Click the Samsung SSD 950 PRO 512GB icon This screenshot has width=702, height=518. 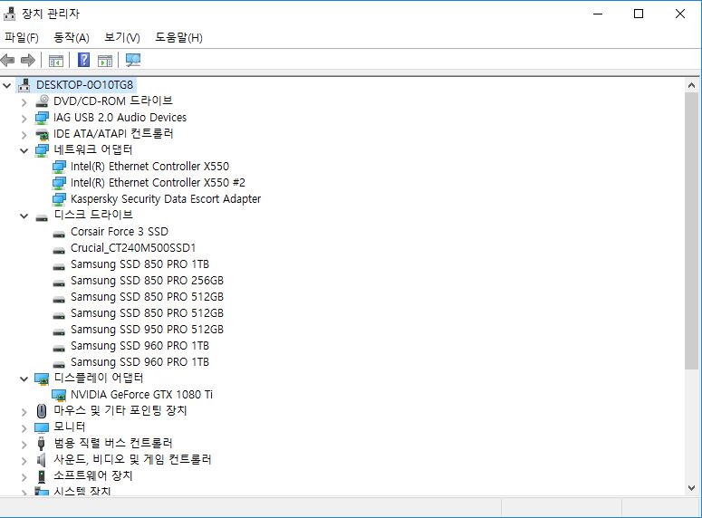[x=59, y=331]
